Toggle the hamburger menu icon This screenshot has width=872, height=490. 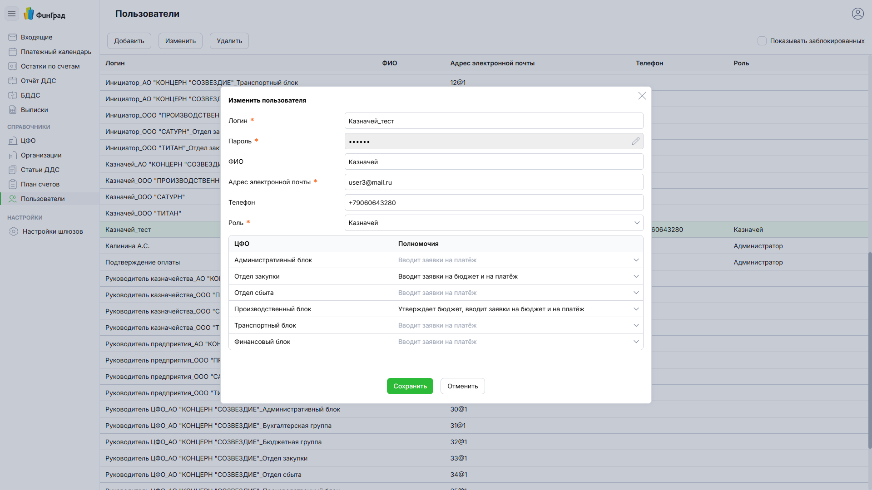(12, 14)
